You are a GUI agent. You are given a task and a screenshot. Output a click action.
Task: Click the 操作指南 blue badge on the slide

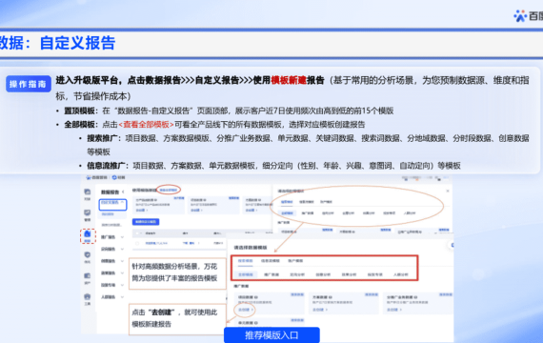28,84
